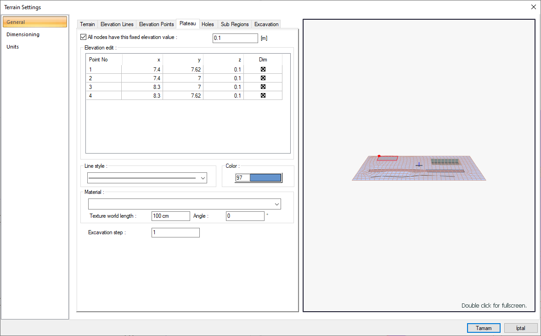Open the Sub Regions tab
The image size is (541, 336).
pyautogui.click(x=235, y=24)
